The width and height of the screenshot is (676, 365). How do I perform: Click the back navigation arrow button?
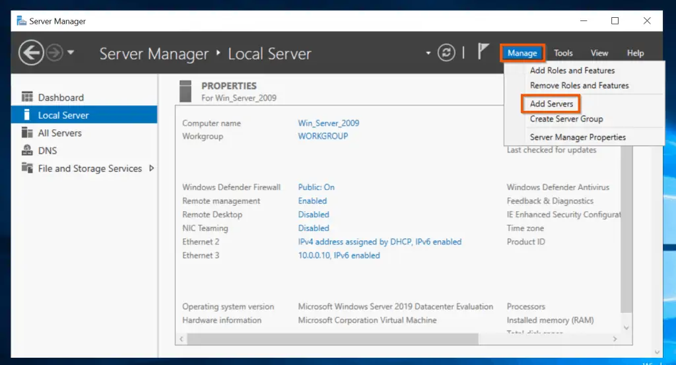point(31,53)
